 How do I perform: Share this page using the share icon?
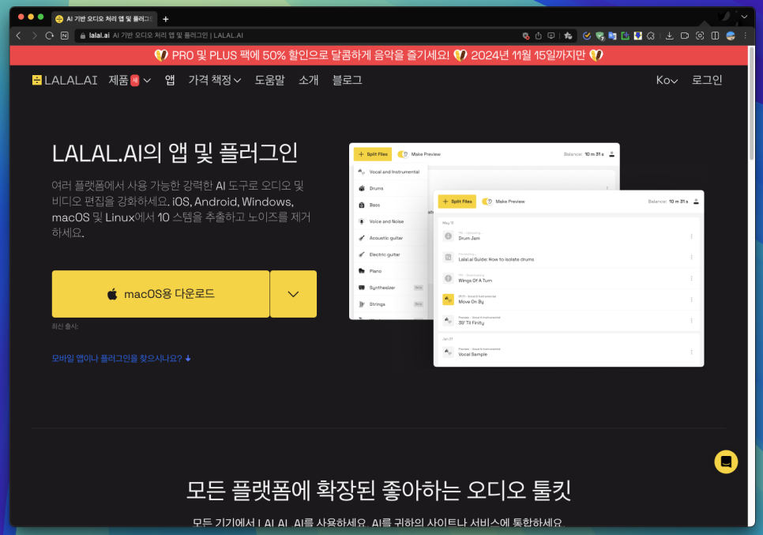[x=538, y=36]
